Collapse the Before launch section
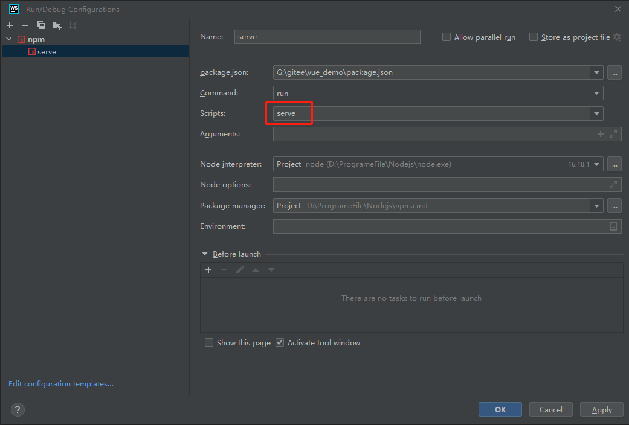 [x=205, y=254]
